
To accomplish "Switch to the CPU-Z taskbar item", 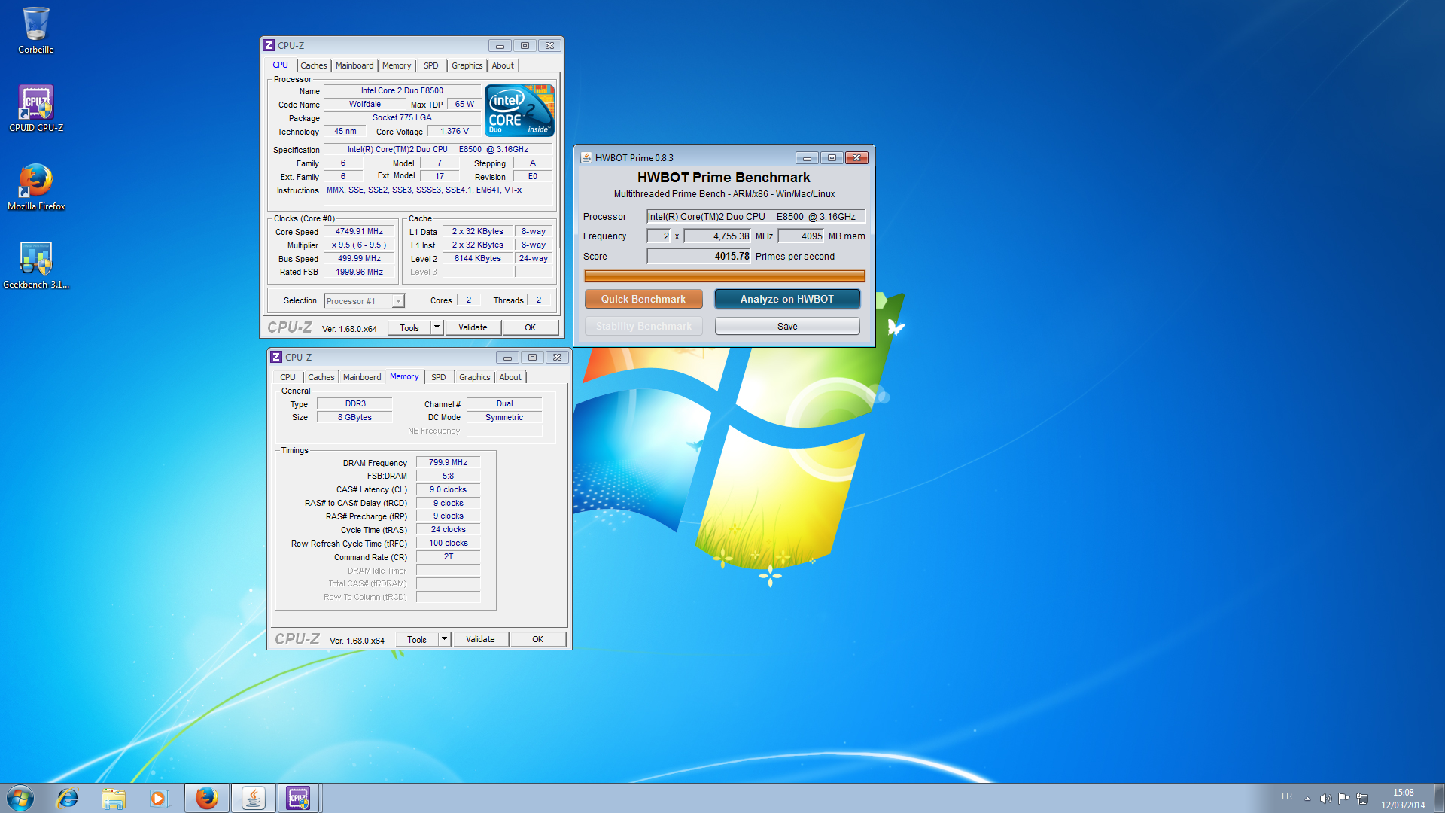I will (x=299, y=798).
